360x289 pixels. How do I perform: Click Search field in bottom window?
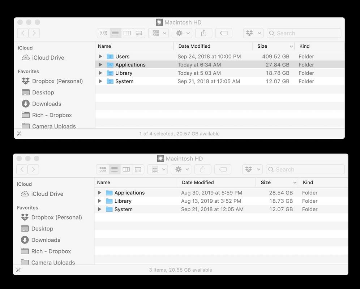coord(305,169)
